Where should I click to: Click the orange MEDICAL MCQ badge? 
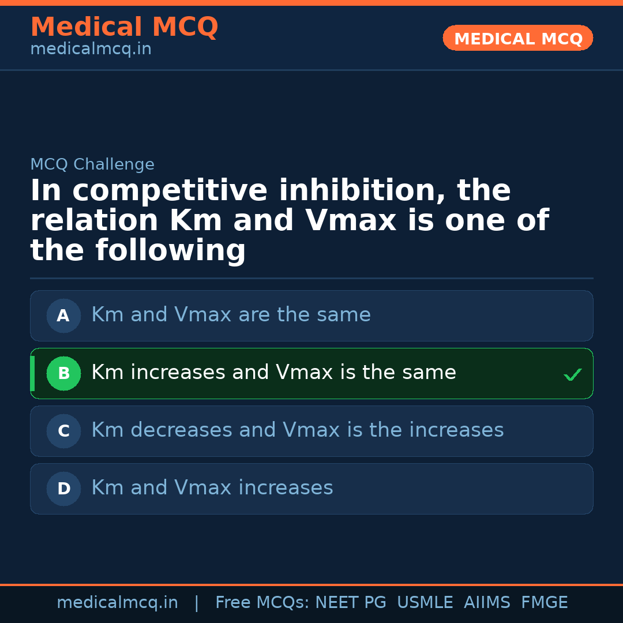(x=517, y=38)
